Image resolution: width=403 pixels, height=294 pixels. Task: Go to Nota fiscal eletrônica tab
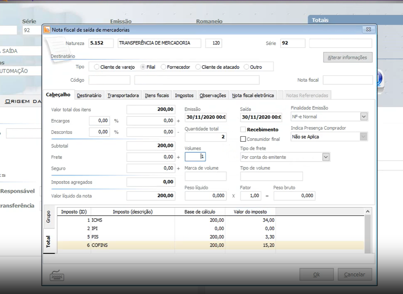(x=253, y=95)
